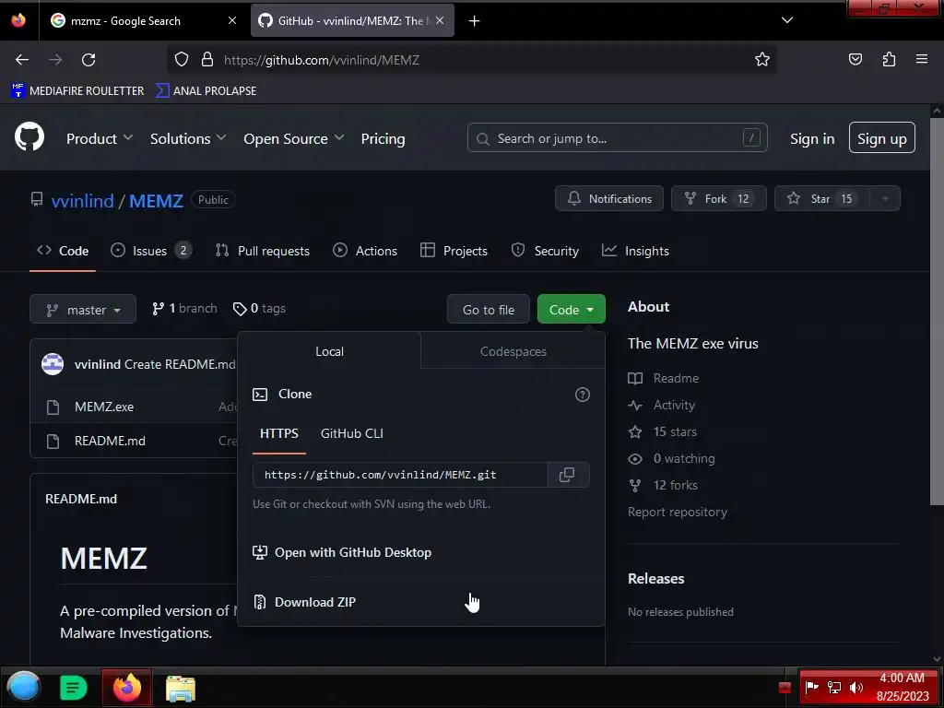Click the network tray icon
The width and height of the screenshot is (944, 708).
tap(833, 688)
